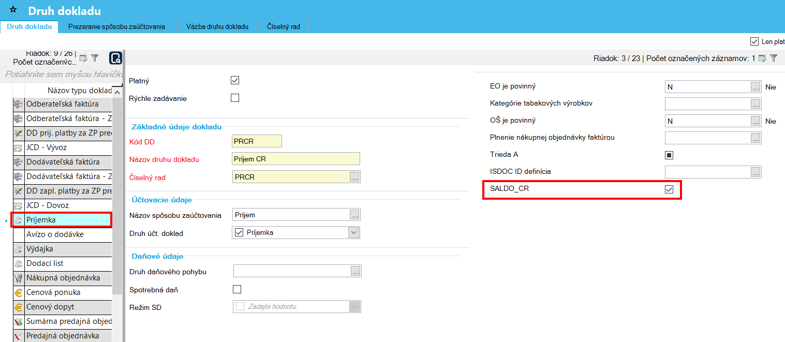The height and width of the screenshot is (342, 785).
Task: Click the Nákupná objednávka row icon
Action: tap(18, 278)
